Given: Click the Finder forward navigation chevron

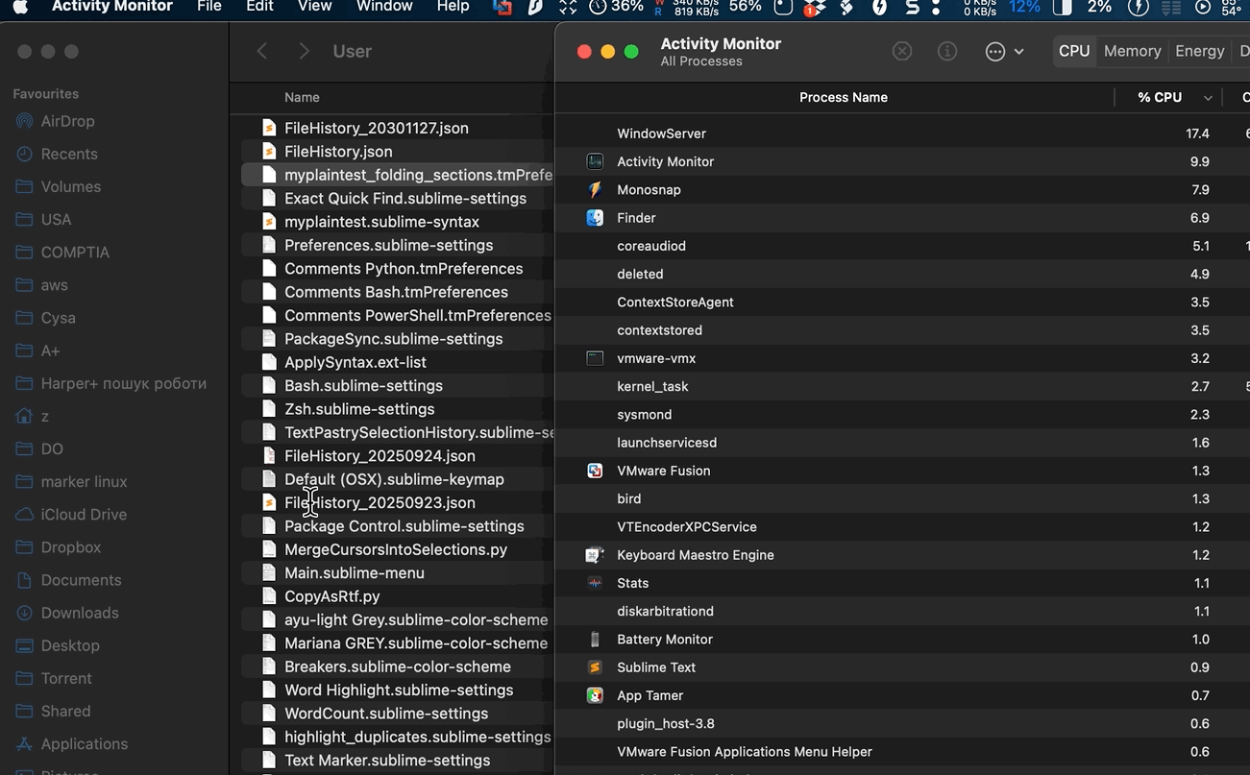Looking at the screenshot, I should (304, 52).
